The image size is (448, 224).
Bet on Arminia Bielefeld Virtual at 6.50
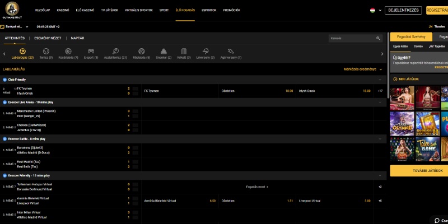click(180, 201)
